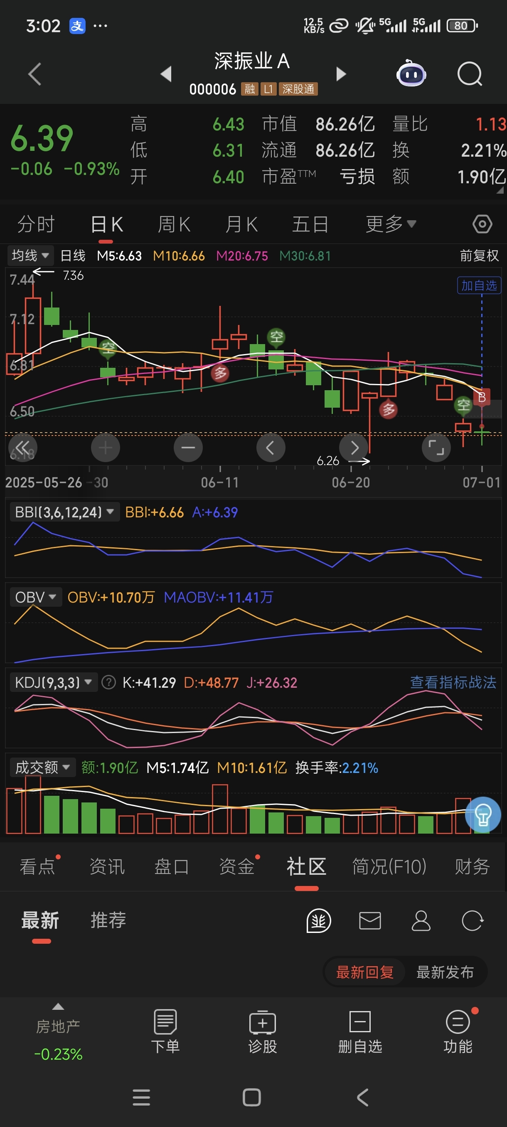
Task: Tap Android system back button
Action: (x=363, y=1097)
